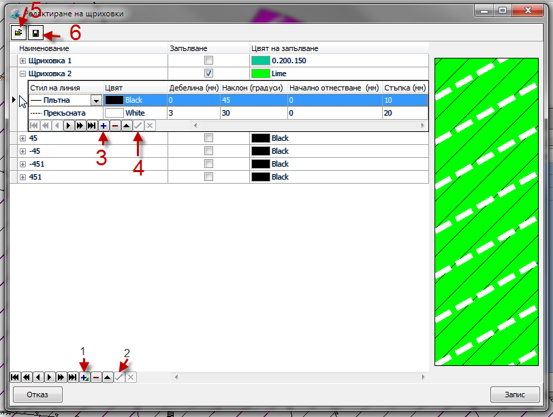Click the Запис button
The image size is (553, 417).
(x=515, y=395)
